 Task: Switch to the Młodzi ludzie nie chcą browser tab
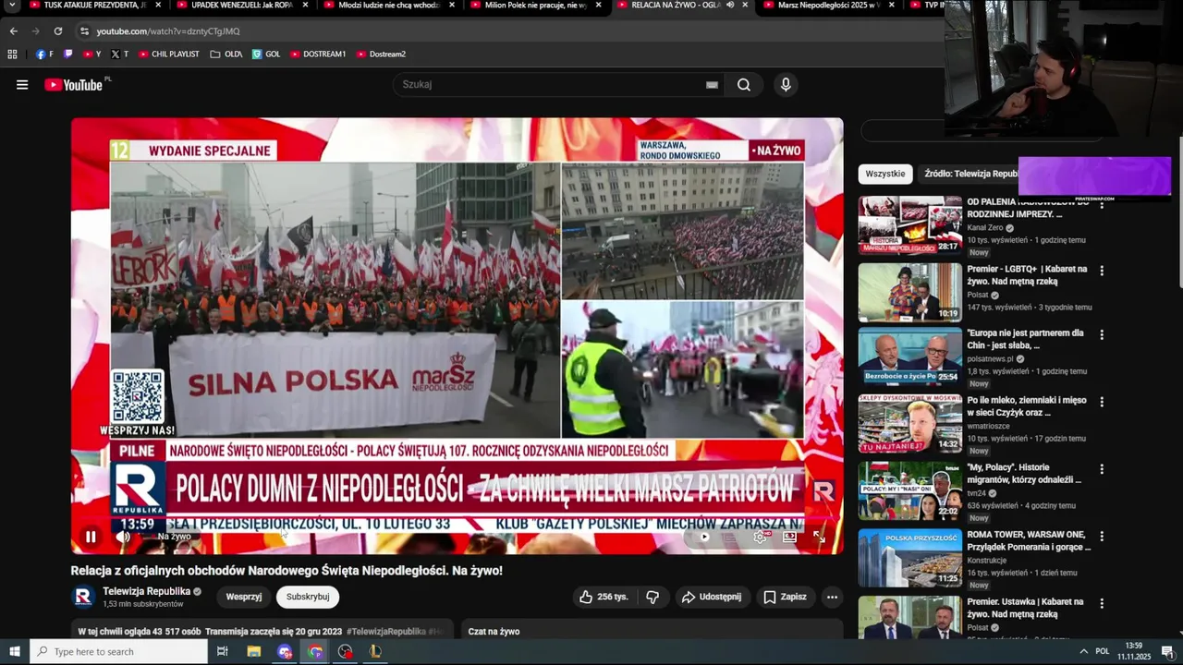point(388,6)
